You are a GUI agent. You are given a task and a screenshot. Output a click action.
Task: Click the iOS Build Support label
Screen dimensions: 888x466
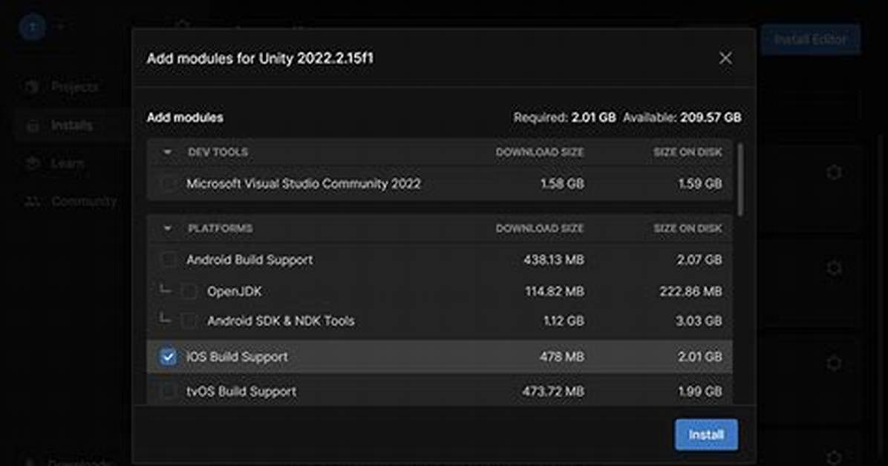[x=238, y=357]
